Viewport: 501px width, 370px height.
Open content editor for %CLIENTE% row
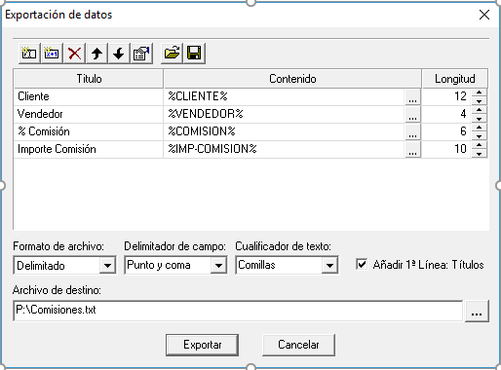[413, 96]
